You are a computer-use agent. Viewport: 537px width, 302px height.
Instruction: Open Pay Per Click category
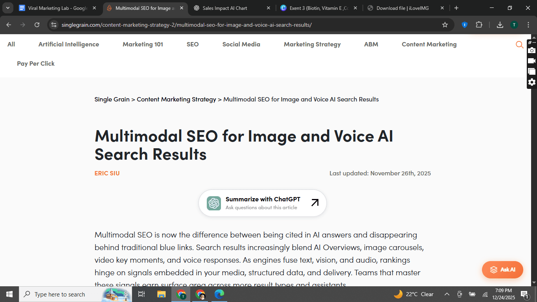36,64
